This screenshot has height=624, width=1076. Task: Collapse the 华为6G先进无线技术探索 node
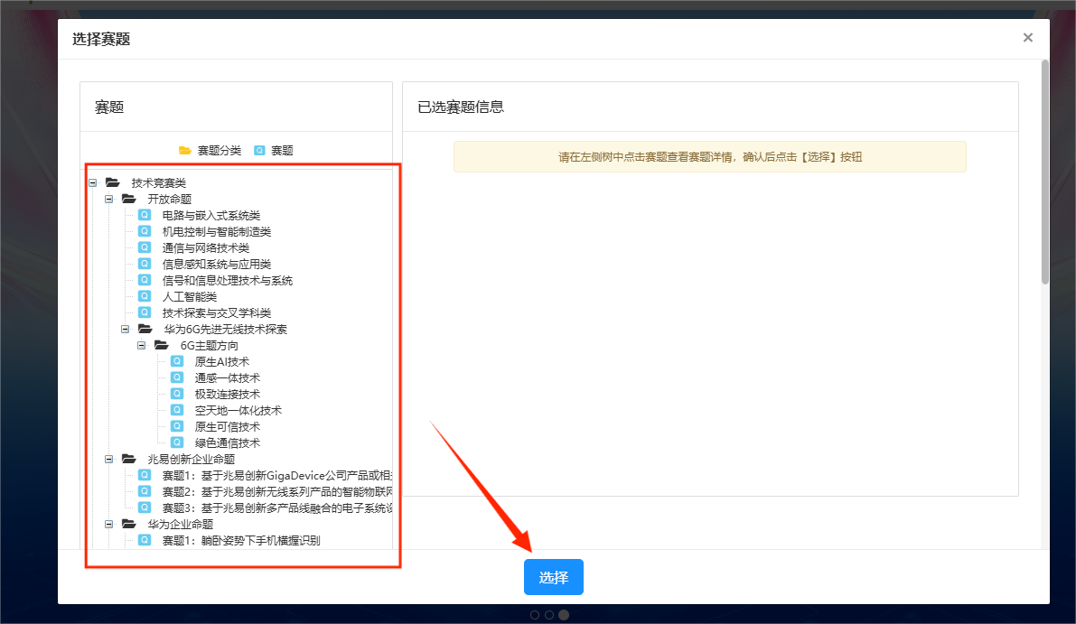[126, 329]
